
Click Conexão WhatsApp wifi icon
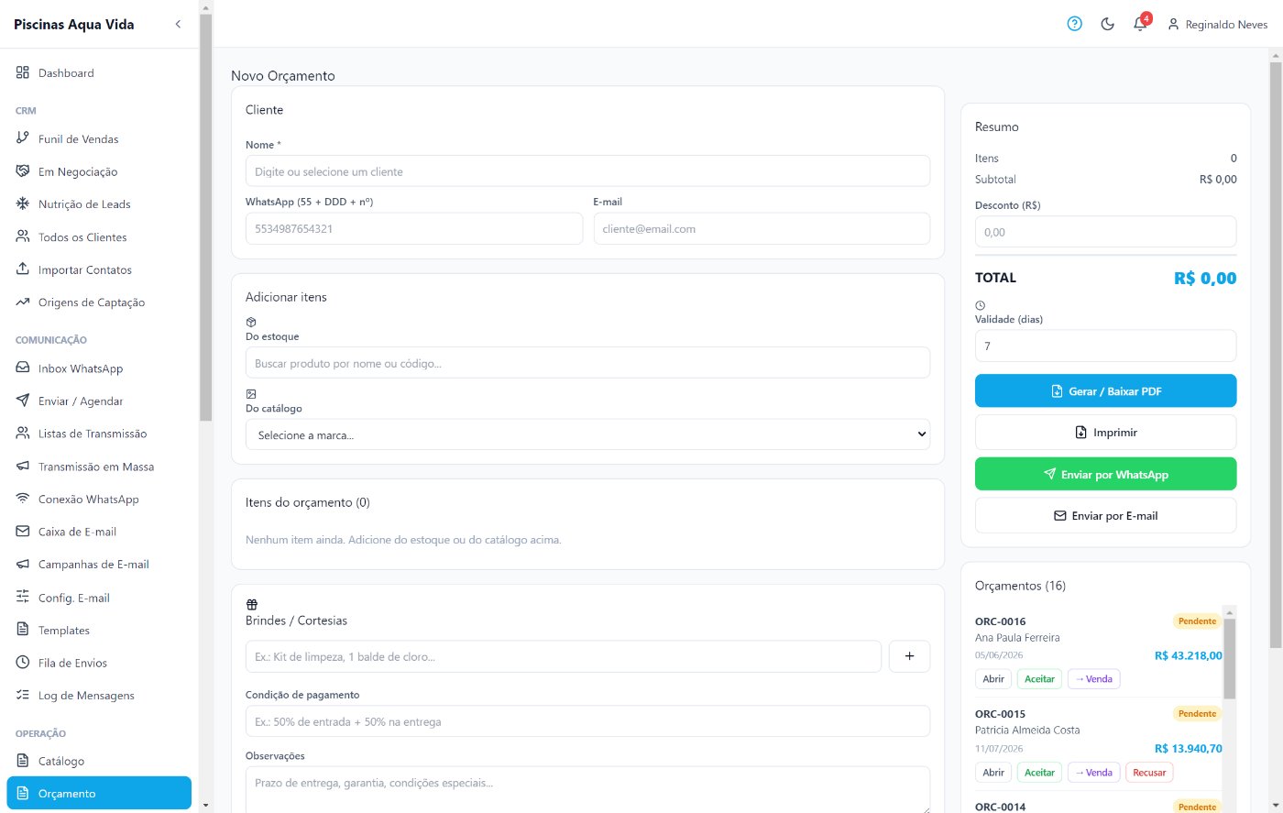23,499
